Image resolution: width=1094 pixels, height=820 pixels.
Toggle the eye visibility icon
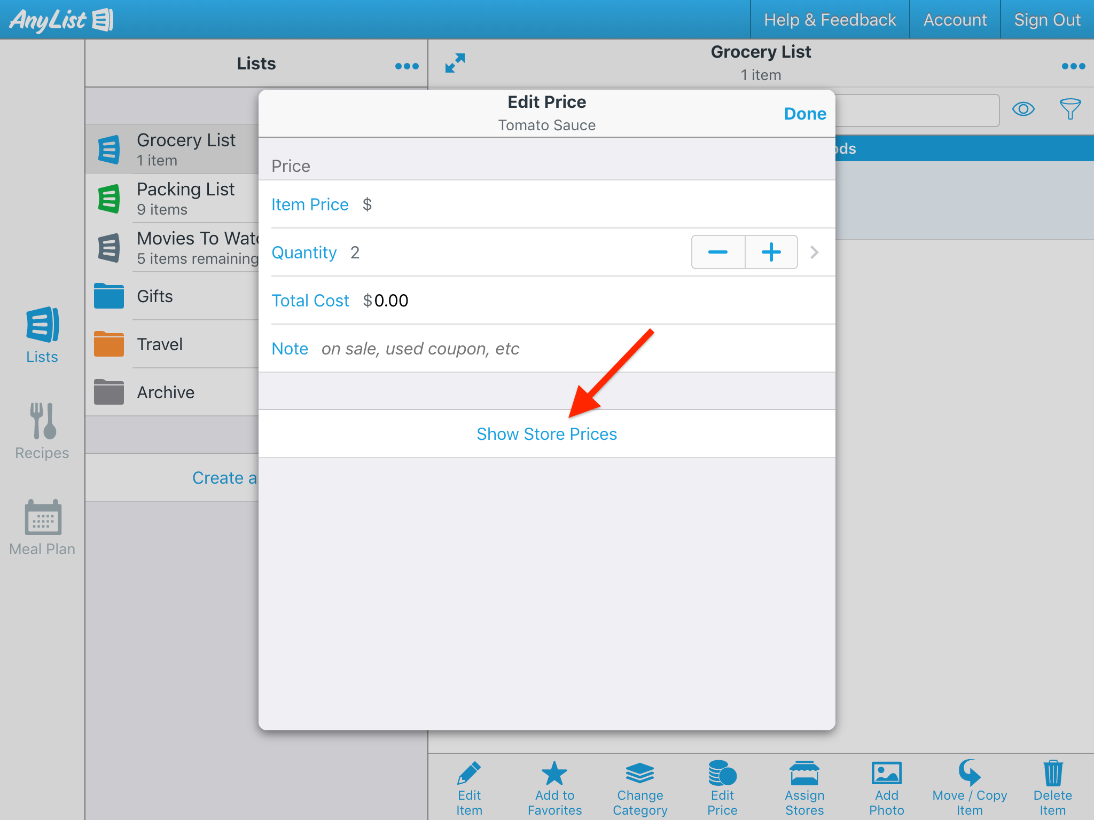click(1023, 109)
